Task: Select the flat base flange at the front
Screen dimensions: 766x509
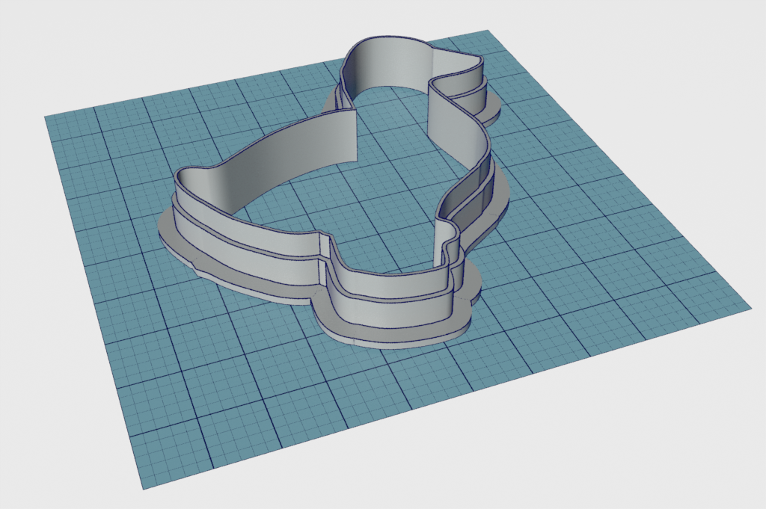Action: (389, 329)
